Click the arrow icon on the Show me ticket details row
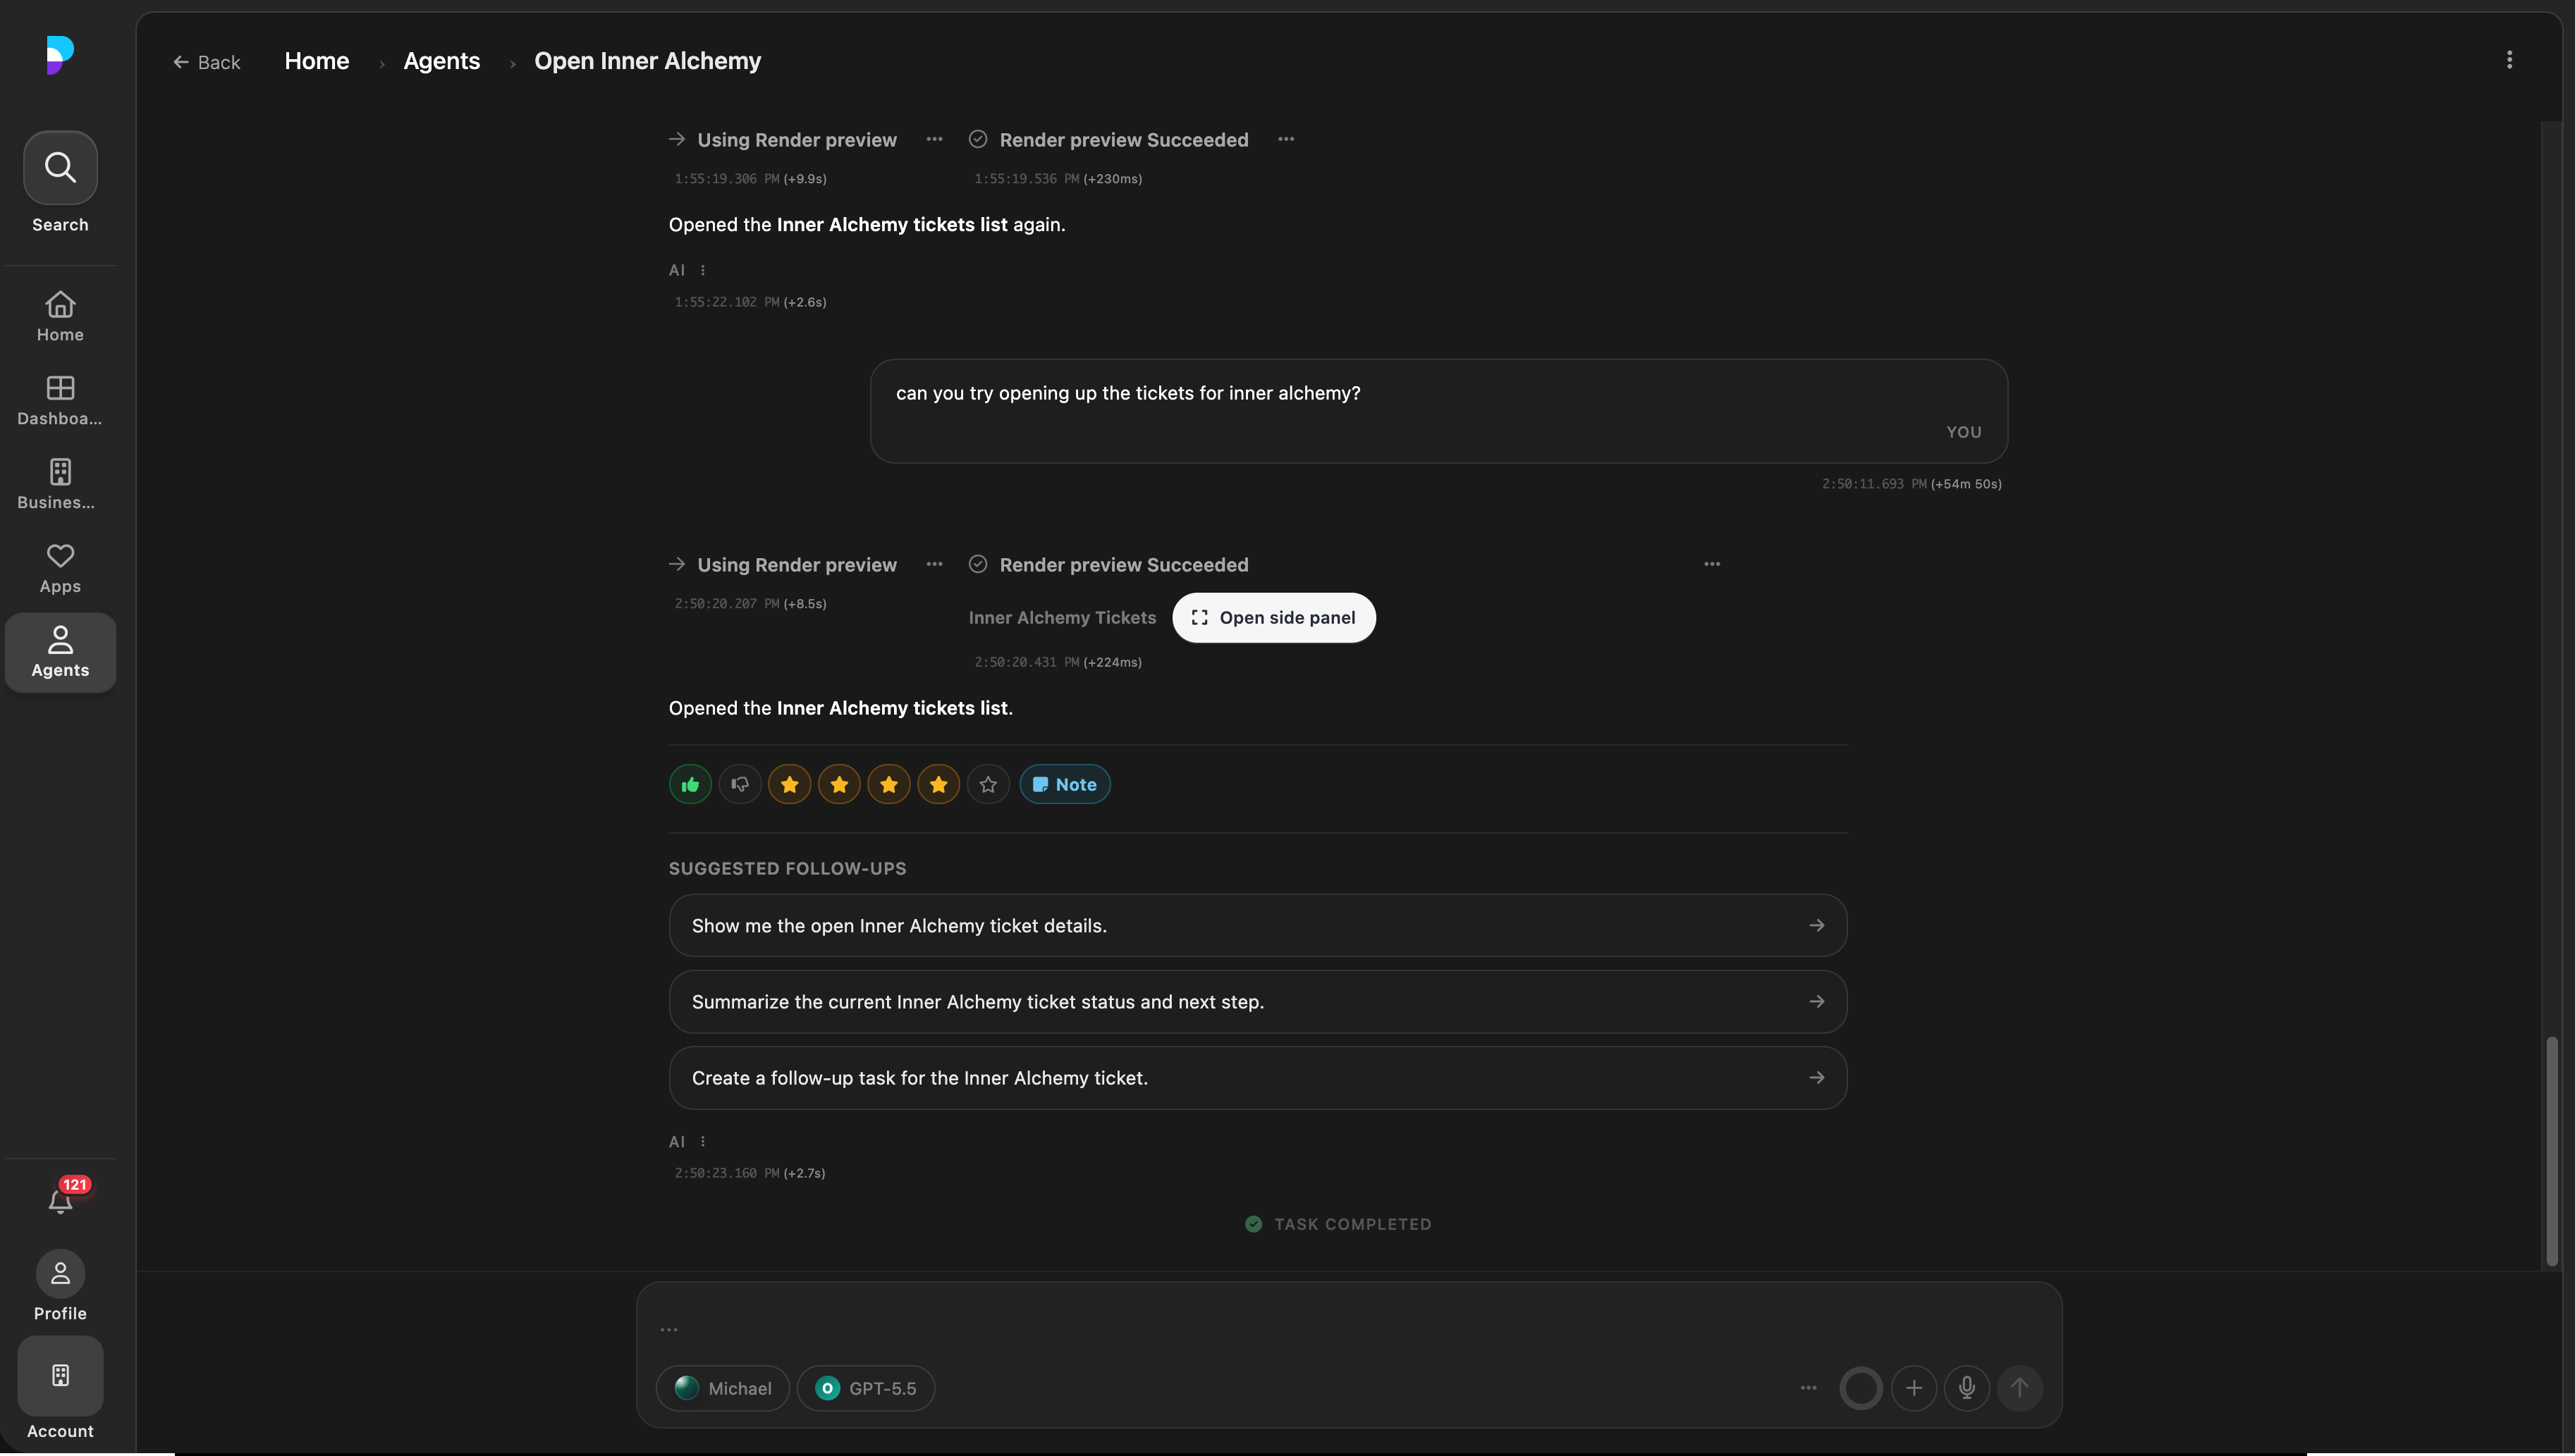 click(1817, 925)
